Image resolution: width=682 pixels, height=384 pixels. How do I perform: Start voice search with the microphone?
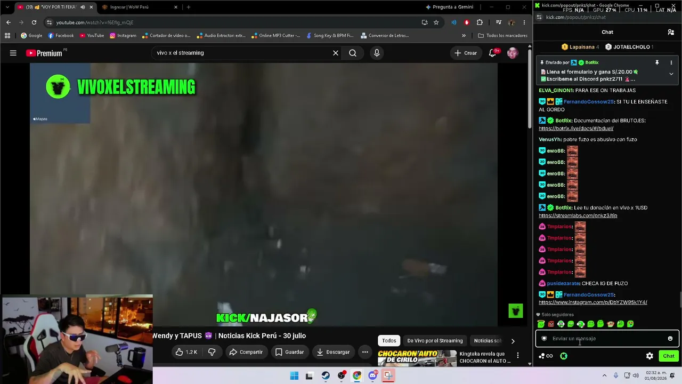[377, 53]
